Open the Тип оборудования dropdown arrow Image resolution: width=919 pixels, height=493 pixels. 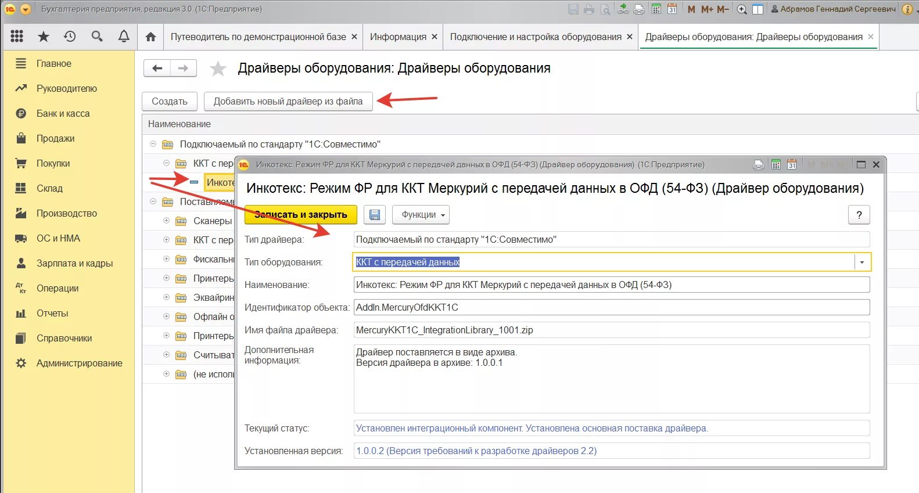[862, 262]
